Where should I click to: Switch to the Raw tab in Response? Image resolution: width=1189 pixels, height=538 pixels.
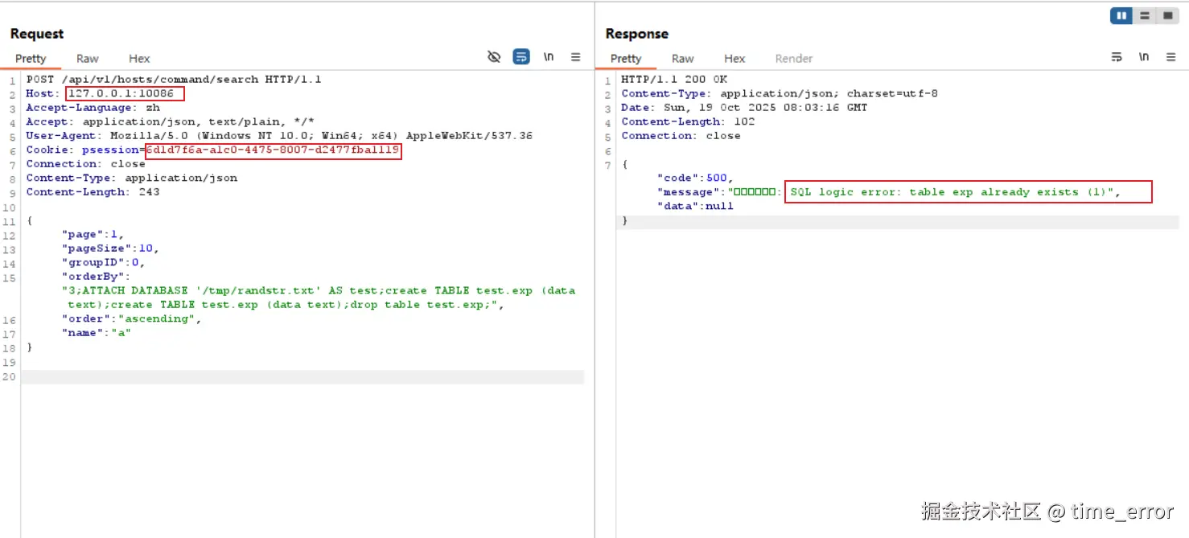tap(683, 59)
